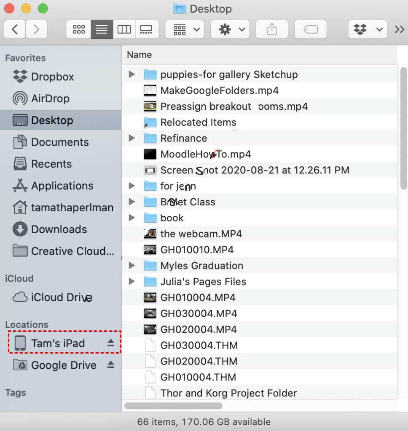Click the horizontal scrollbar thumb
The height and width of the screenshot is (431, 408).
coord(173,406)
